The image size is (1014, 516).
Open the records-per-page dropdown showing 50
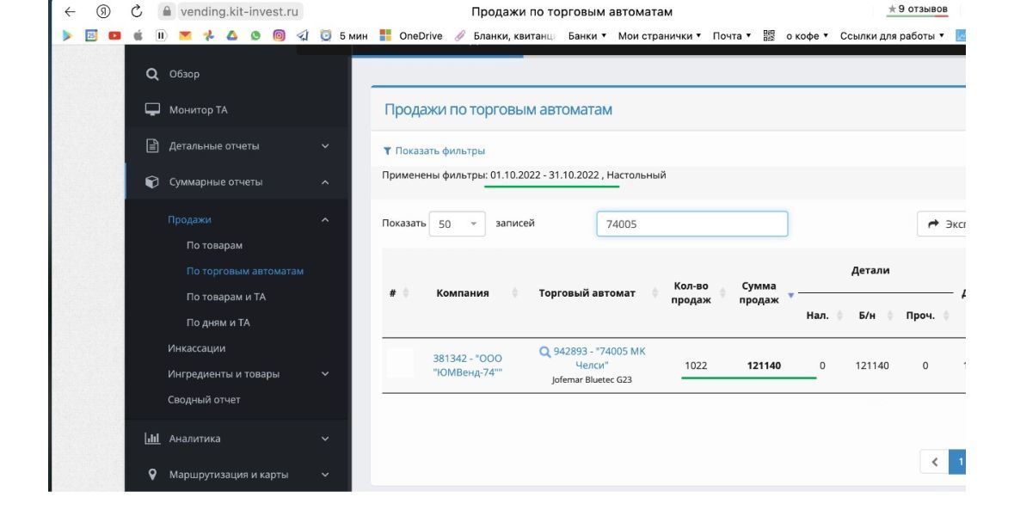point(458,224)
